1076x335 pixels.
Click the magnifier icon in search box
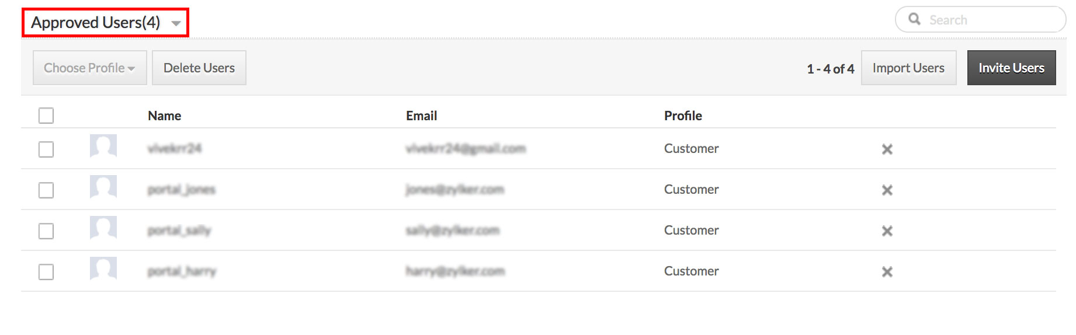pos(914,19)
